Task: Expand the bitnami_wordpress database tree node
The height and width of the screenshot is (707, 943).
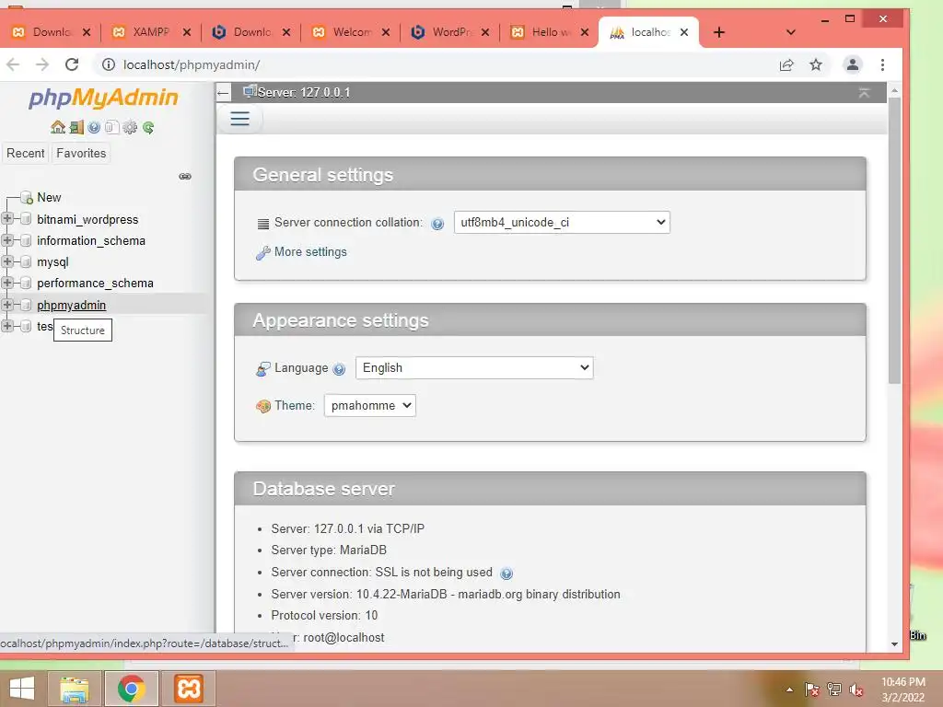Action: pyautogui.click(x=7, y=218)
